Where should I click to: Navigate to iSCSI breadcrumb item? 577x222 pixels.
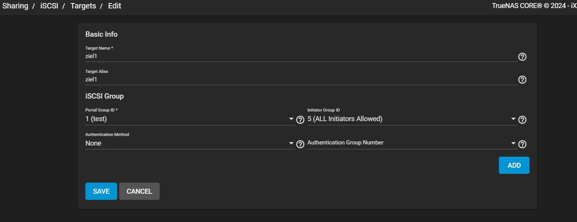[x=49, y=6]
